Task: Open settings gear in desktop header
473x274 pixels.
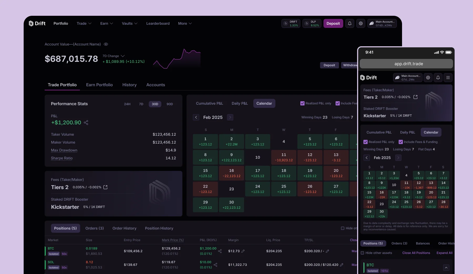Action: [361, 23]
